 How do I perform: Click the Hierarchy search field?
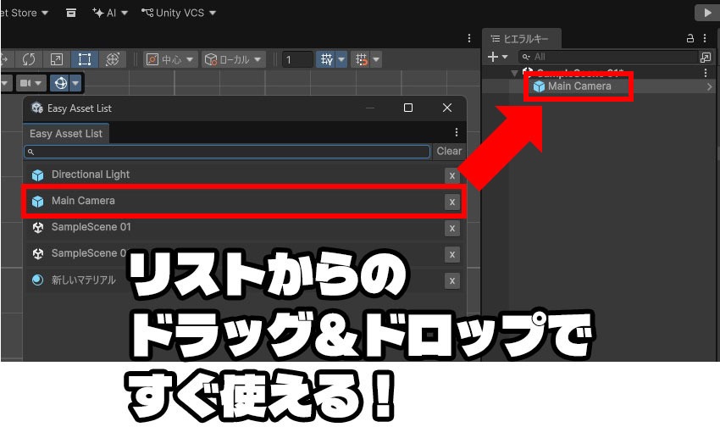tap(608, 57)
